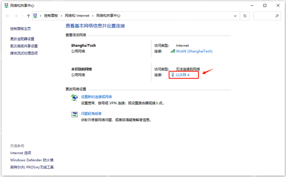The height and width of the screenshot is (177, 286).
Task: Click the set up new connection icon
Action: tap(75, 98)
